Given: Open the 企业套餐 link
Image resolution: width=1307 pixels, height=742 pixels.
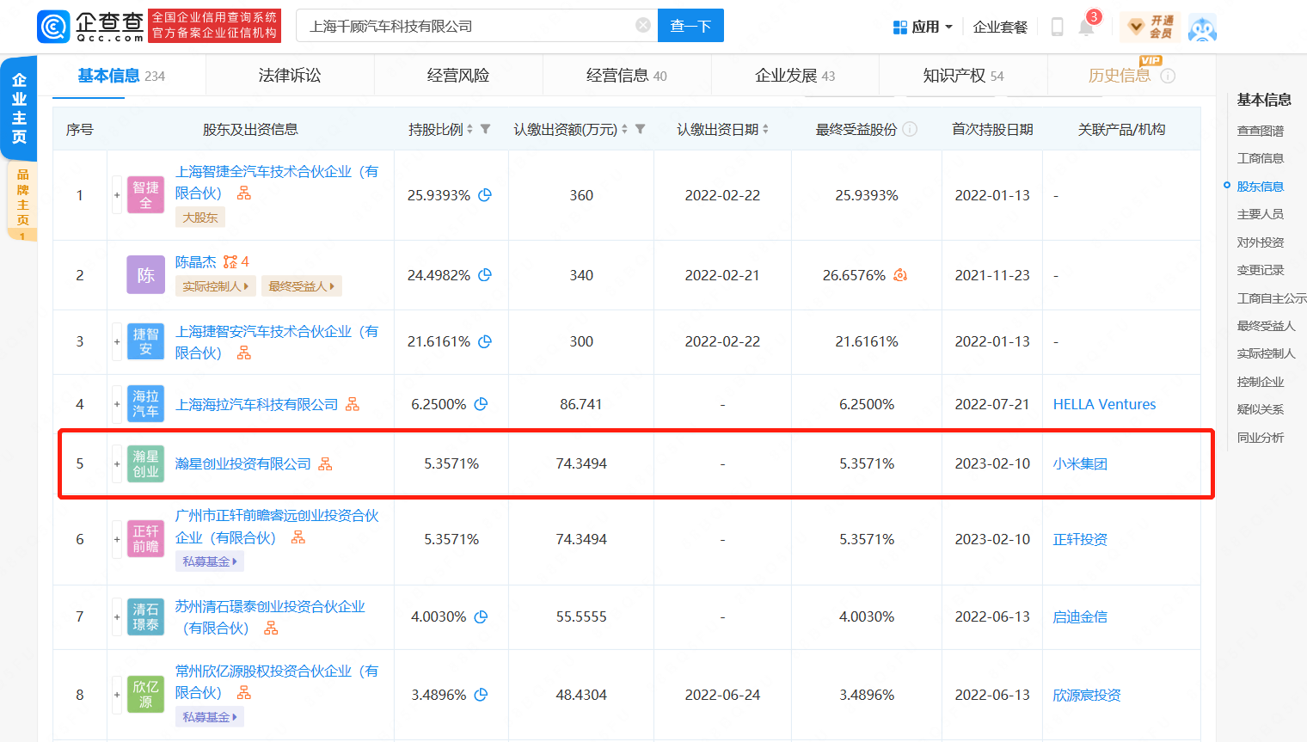Looking at the screenshot, I should coord(1000,27).
